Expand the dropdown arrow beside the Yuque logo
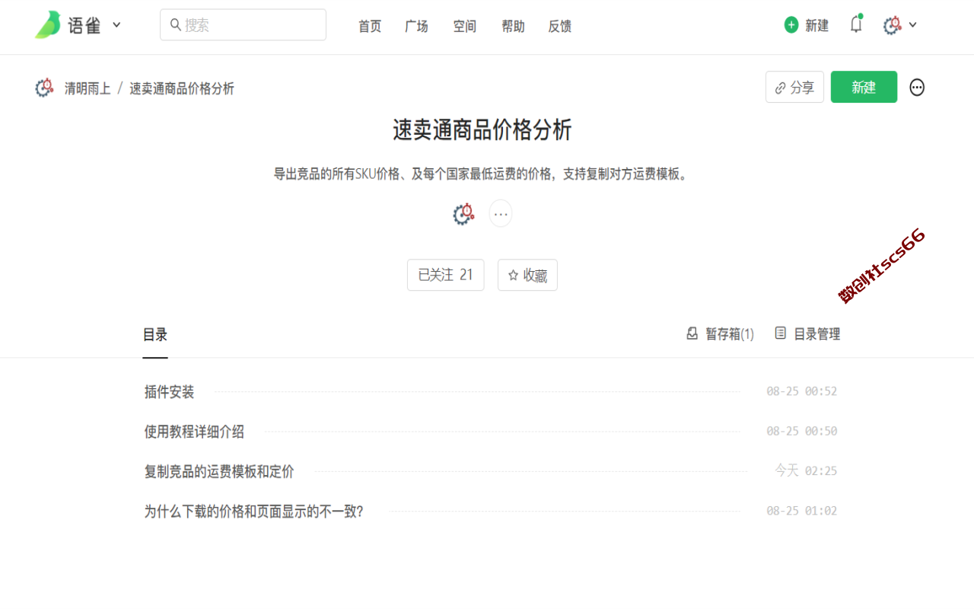 coord(116,24)
